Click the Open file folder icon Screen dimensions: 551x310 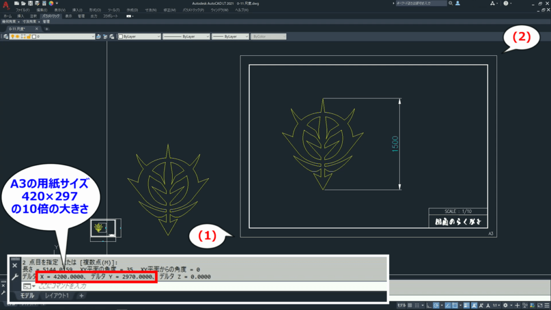coord(23,3)
